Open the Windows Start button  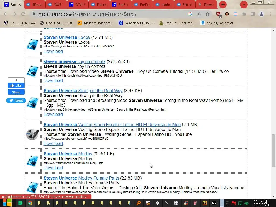(7, 203)
